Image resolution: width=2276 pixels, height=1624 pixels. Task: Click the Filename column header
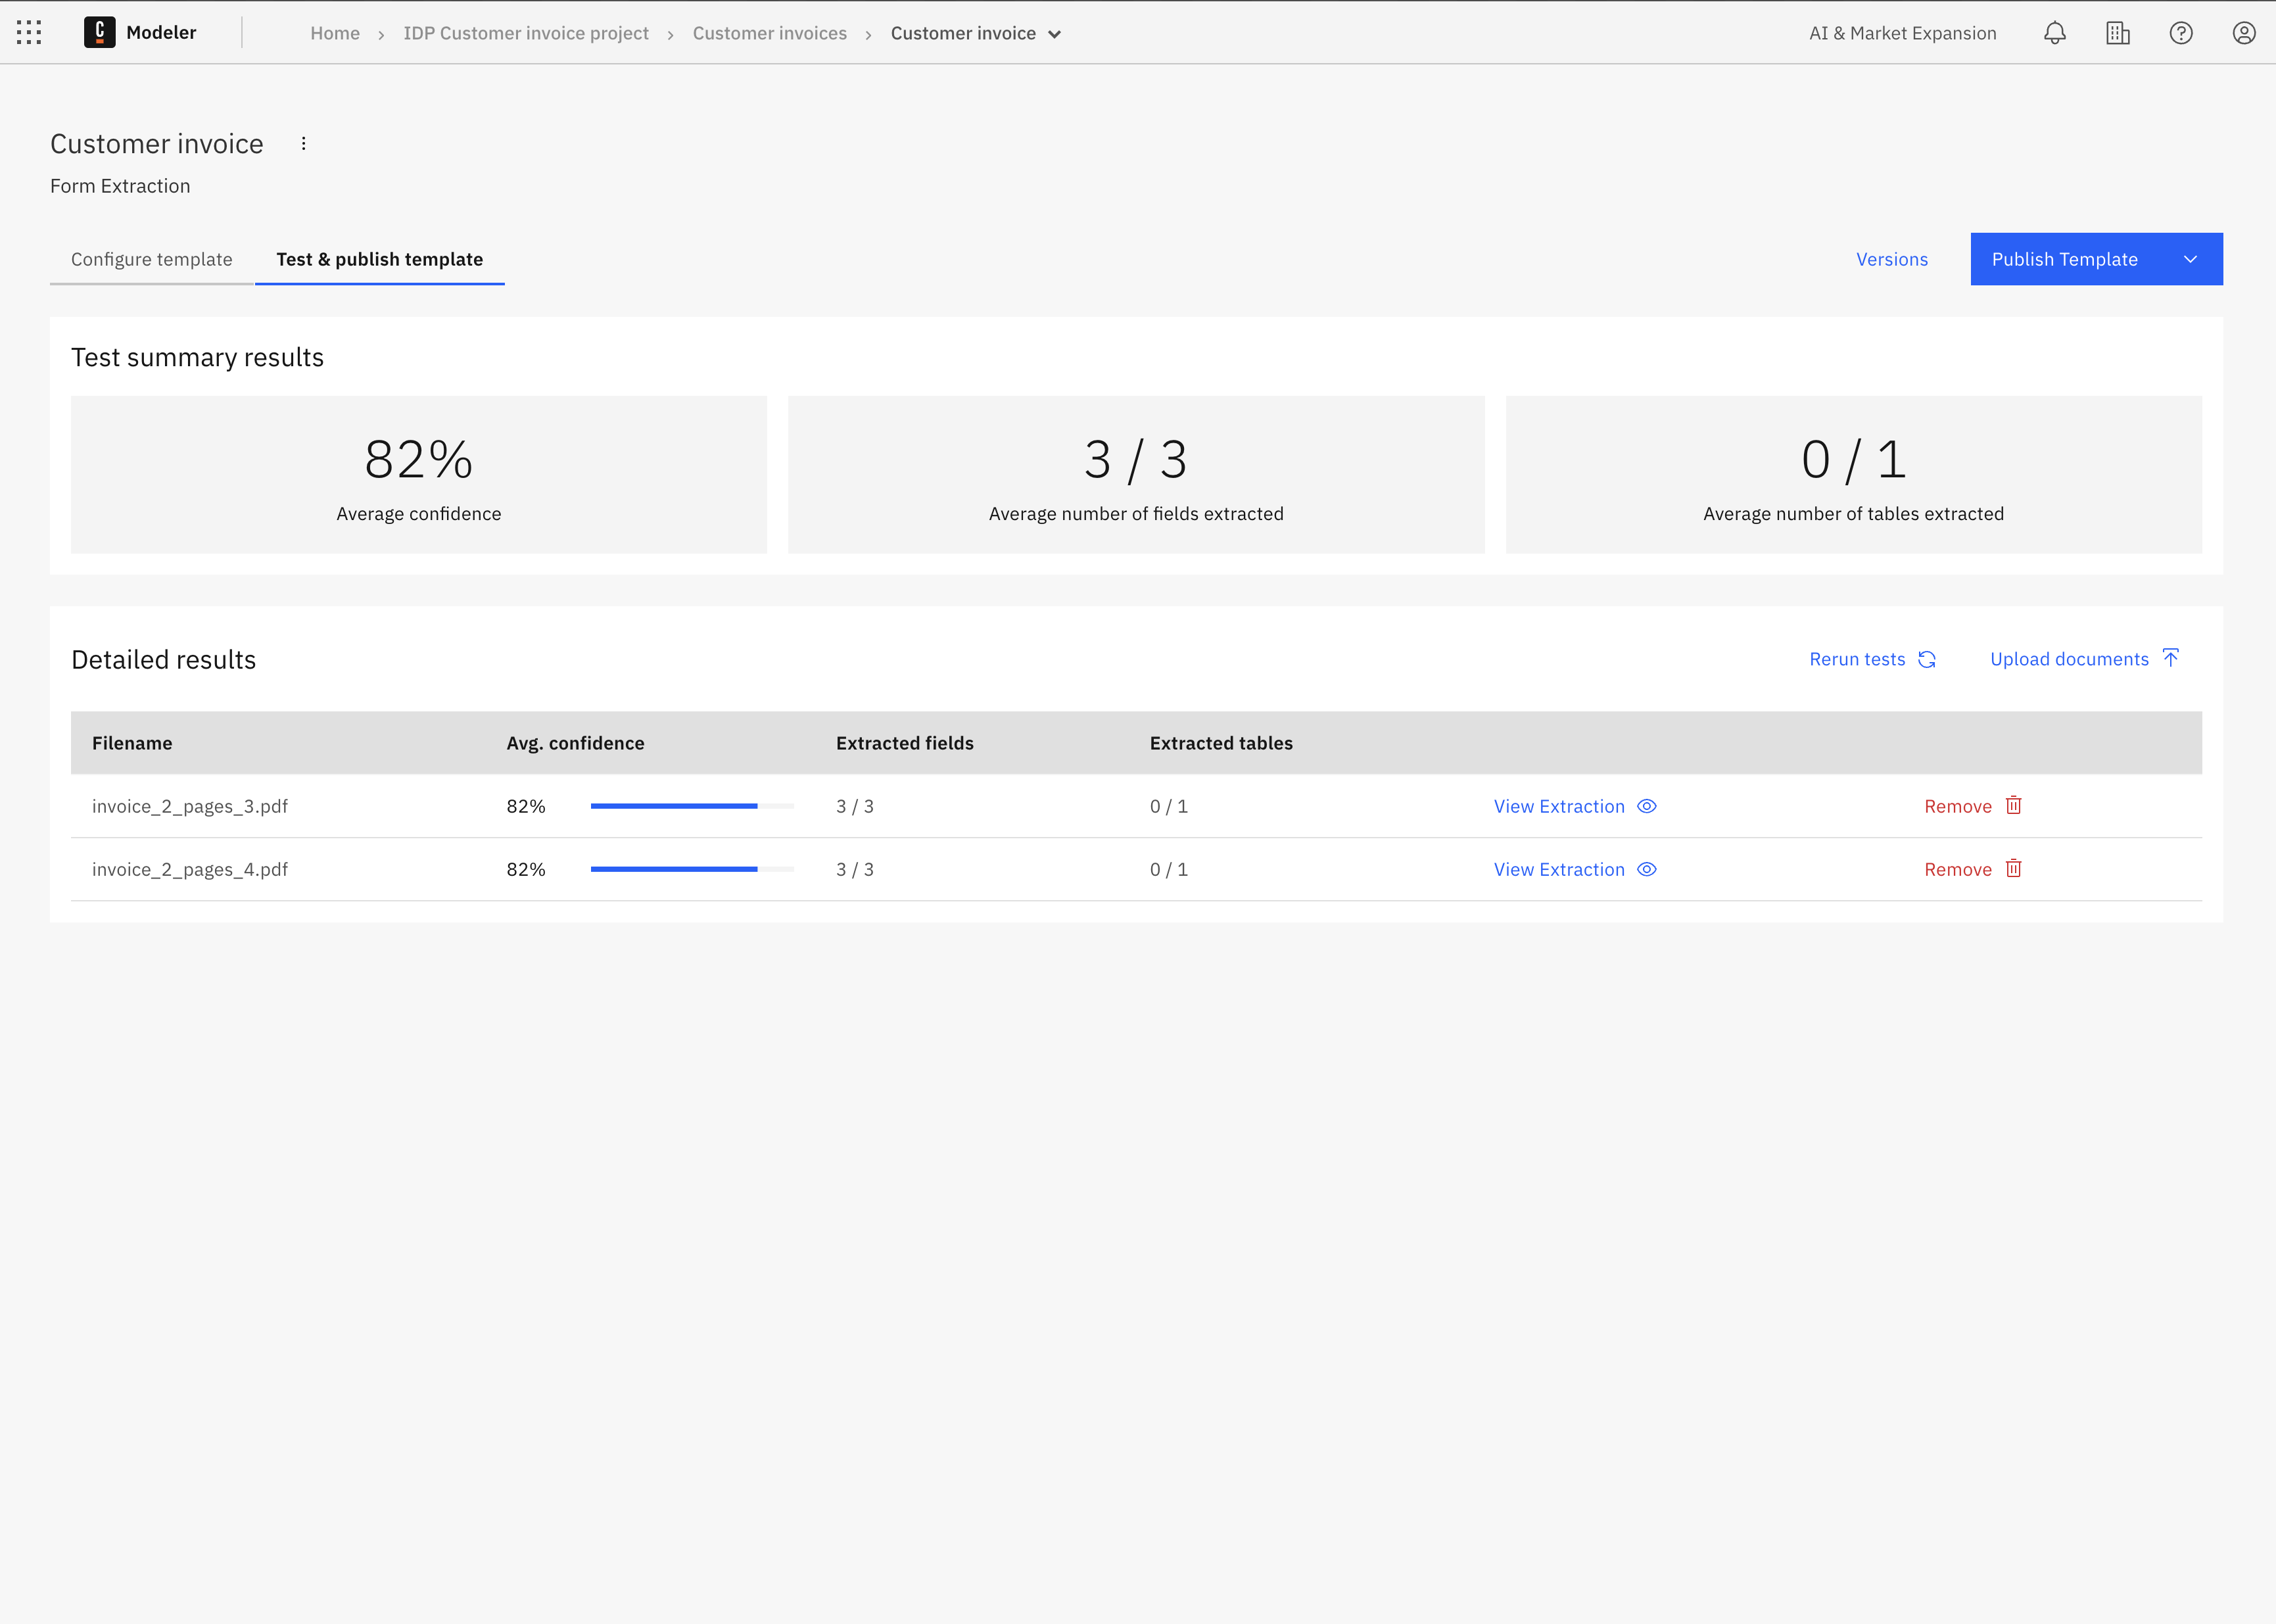132,743
